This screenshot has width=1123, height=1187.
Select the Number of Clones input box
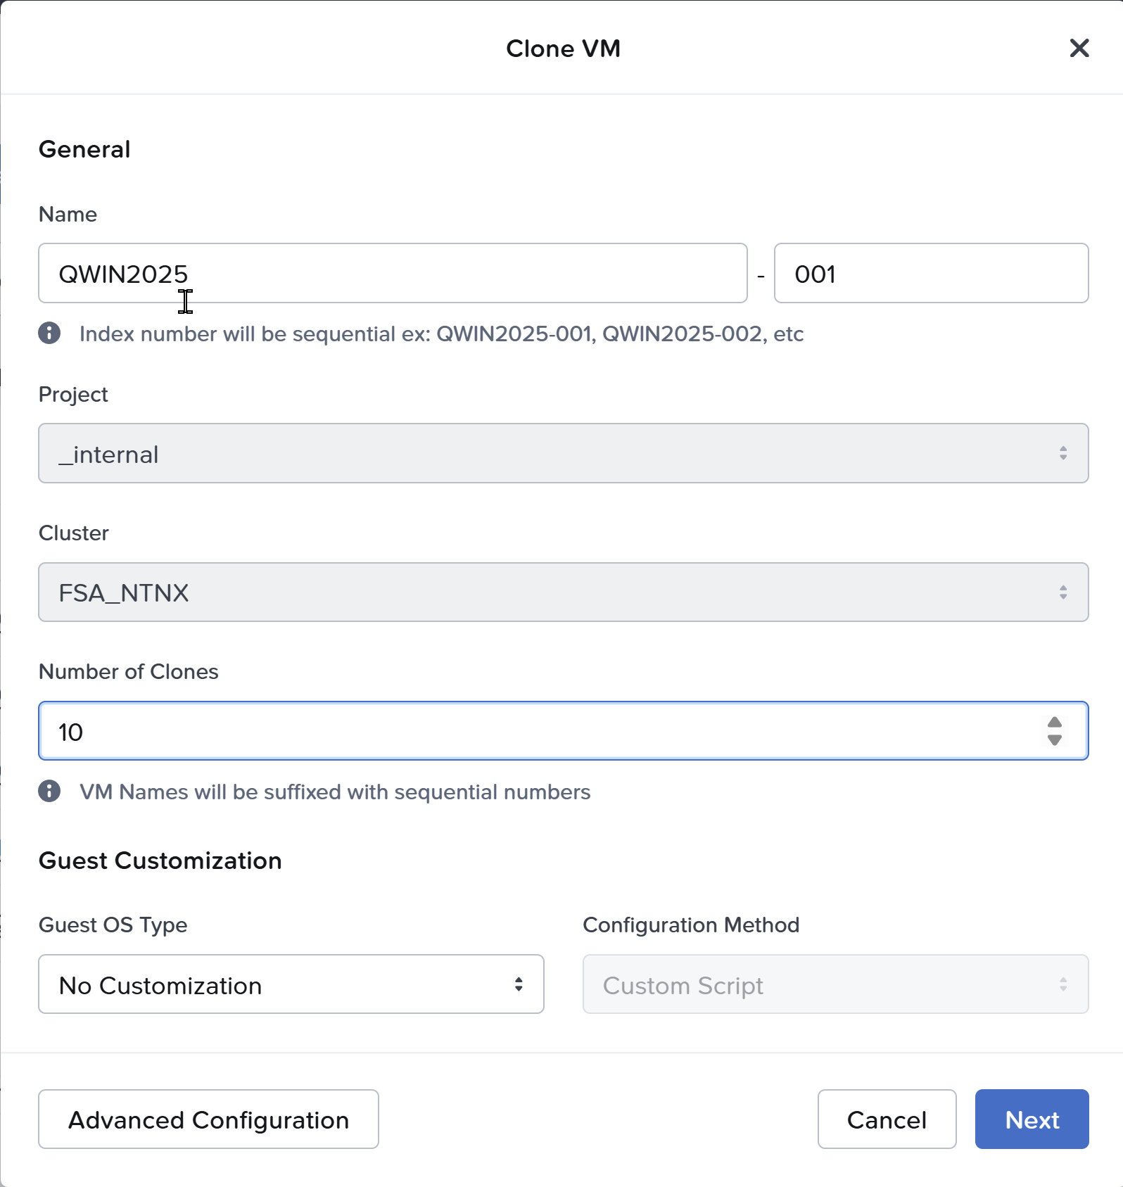[535, 732]
